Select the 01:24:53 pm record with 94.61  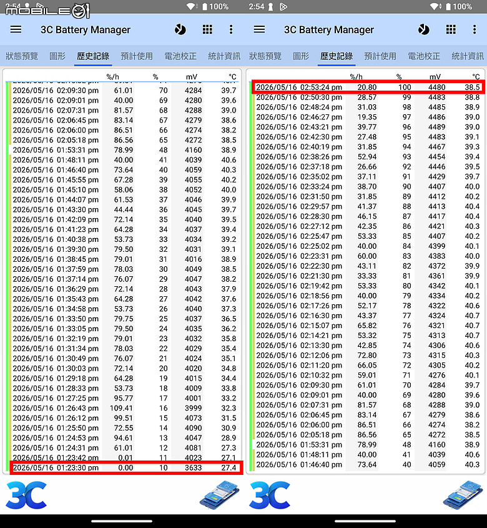click(124, 438)
